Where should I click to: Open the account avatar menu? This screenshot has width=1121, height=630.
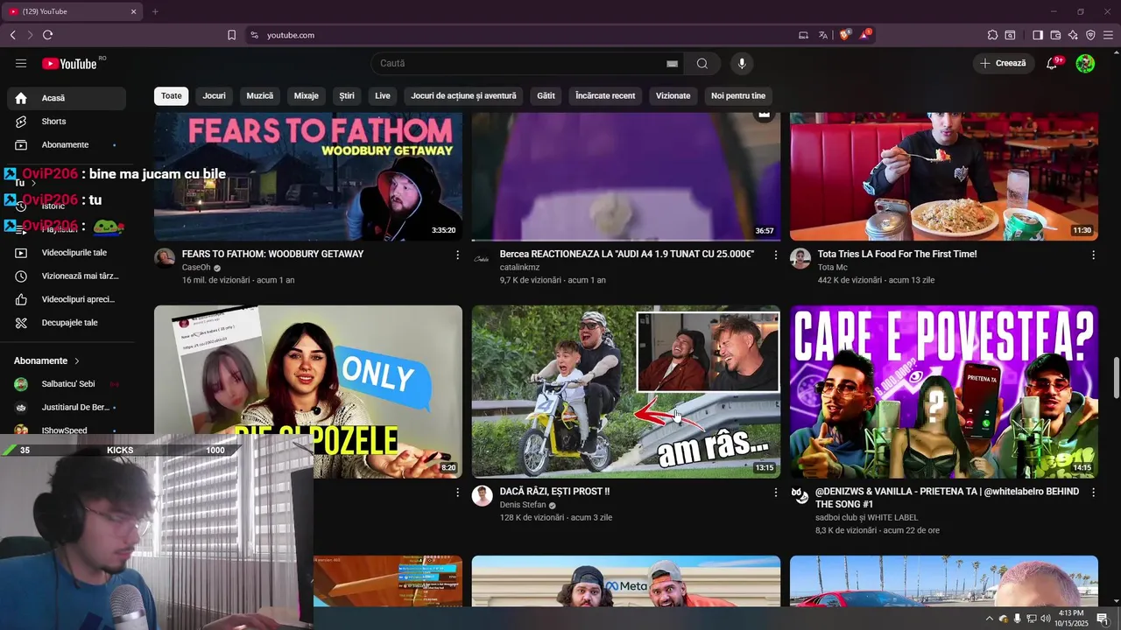[1085, 63]
